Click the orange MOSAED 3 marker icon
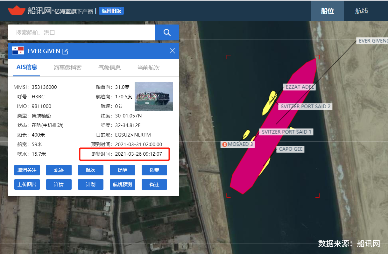This screenshot has width=388, height=254. click(225, 145)
